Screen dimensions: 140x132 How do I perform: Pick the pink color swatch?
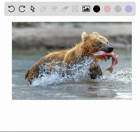[107, 9]
